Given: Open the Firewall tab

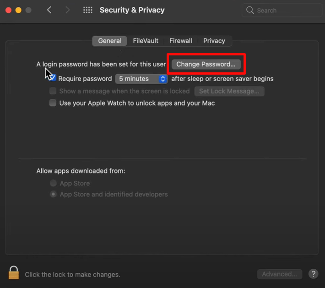Looking at the screenshot, I should point(181,41).
